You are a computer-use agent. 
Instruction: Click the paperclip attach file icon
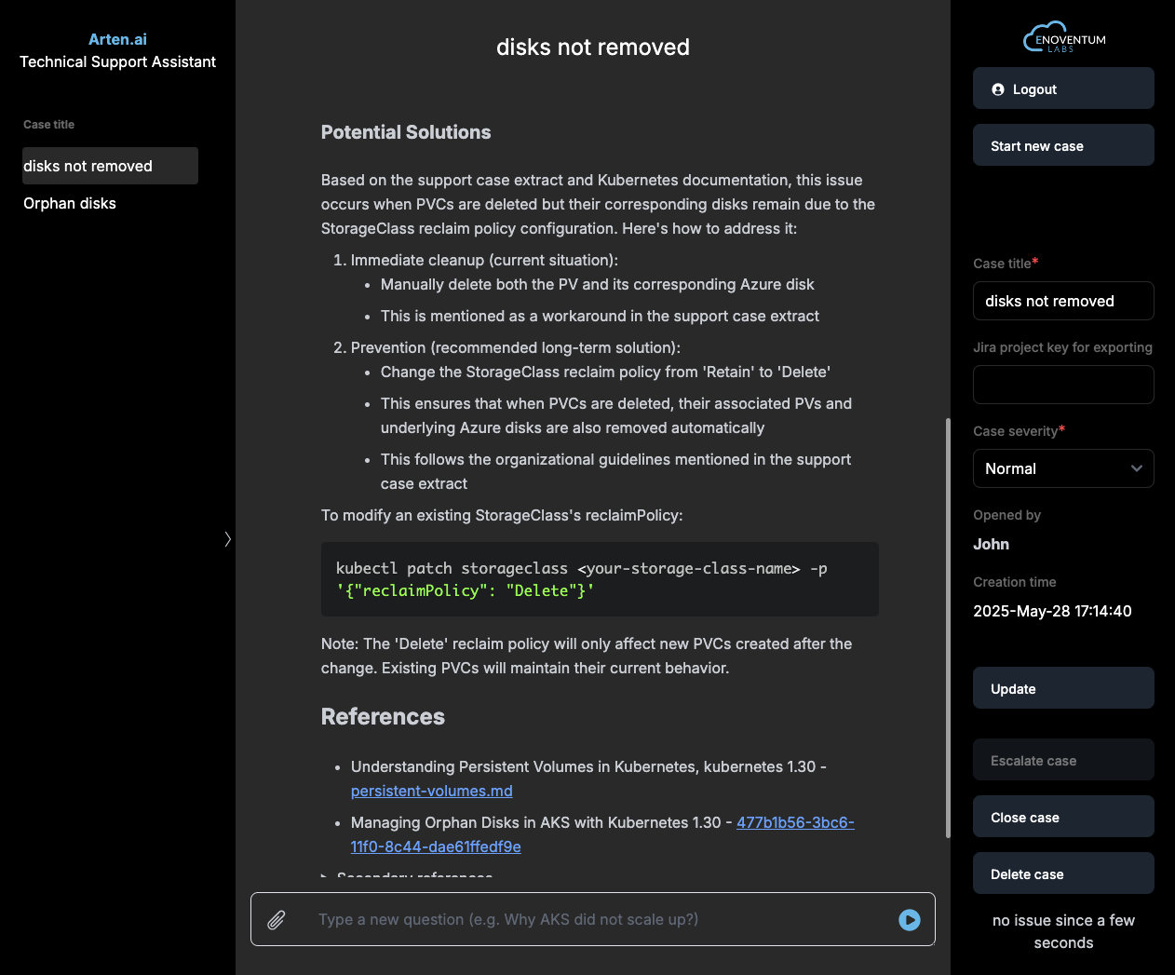277,920
